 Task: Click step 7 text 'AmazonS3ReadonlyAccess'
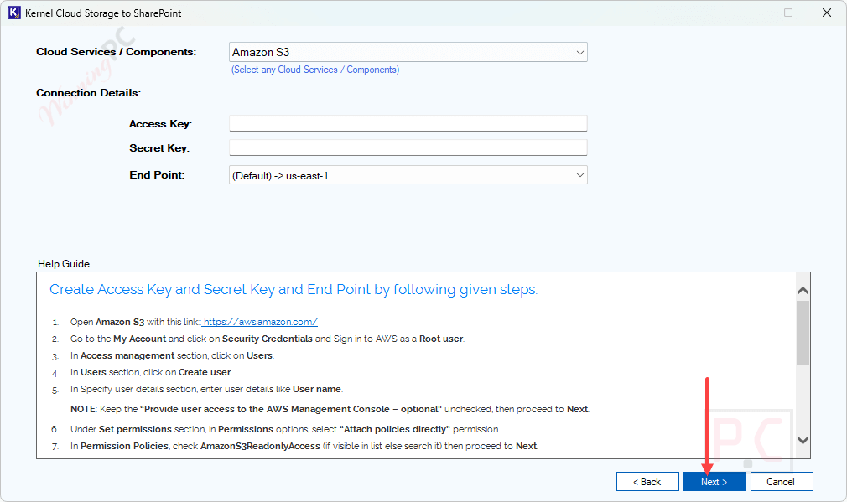pyautogui.click(x=260, y=447)
